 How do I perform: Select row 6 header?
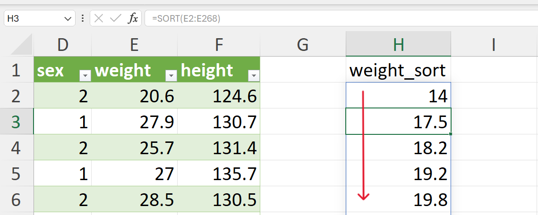point(17,199)
